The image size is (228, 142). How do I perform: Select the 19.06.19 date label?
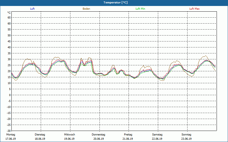pos(69,139)
